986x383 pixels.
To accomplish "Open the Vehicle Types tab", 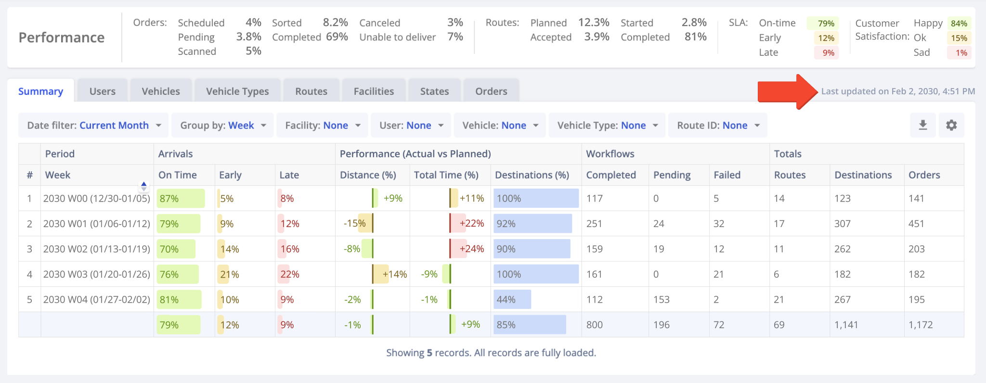I will pos(237,91).
